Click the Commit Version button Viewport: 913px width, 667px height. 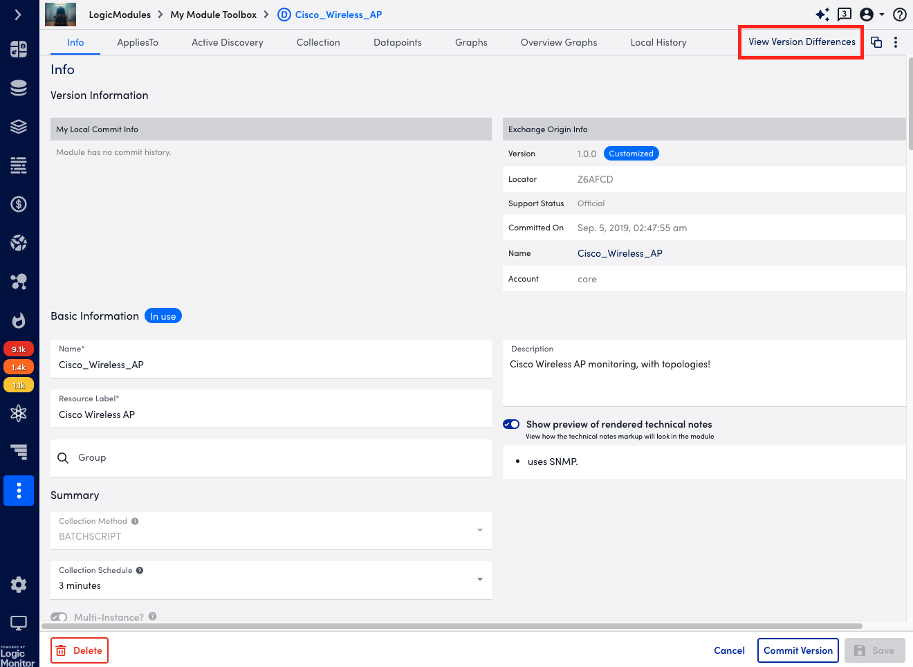click(798, 650)
